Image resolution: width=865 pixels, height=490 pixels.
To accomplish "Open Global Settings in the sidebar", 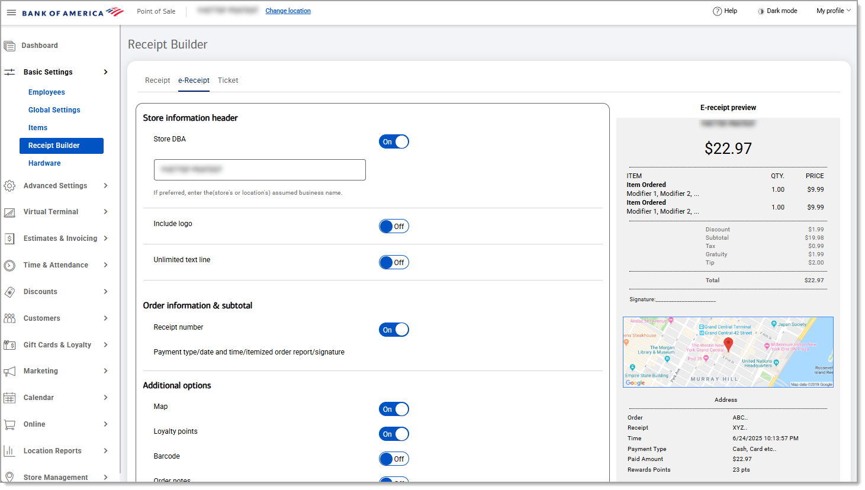I will (54, 110).
